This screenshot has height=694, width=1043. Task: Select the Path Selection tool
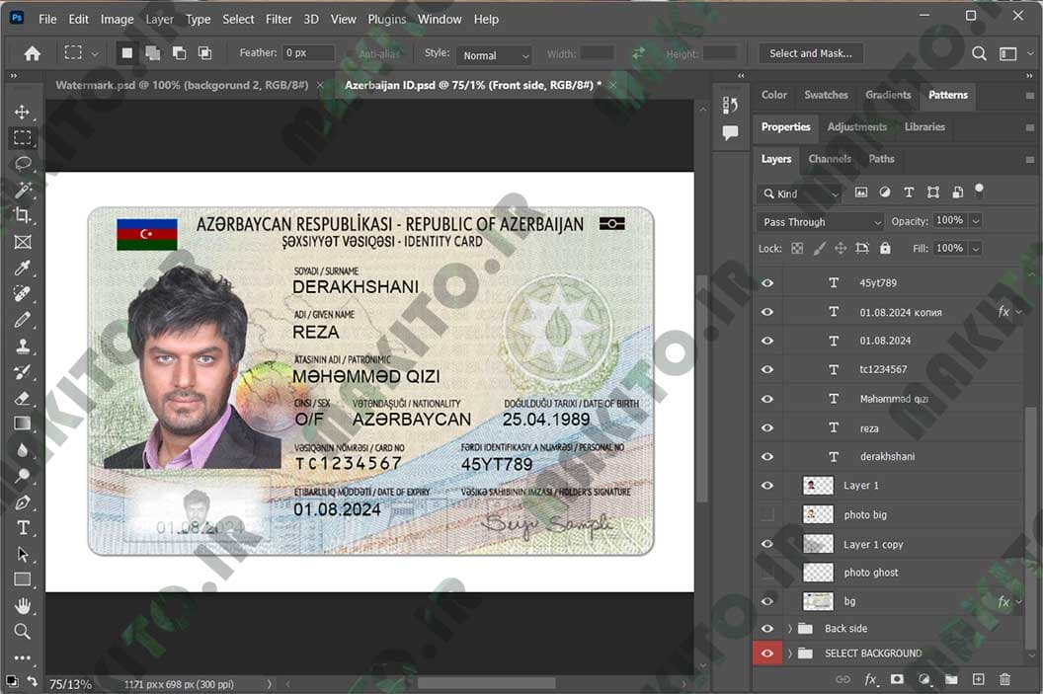pos(22,554)
